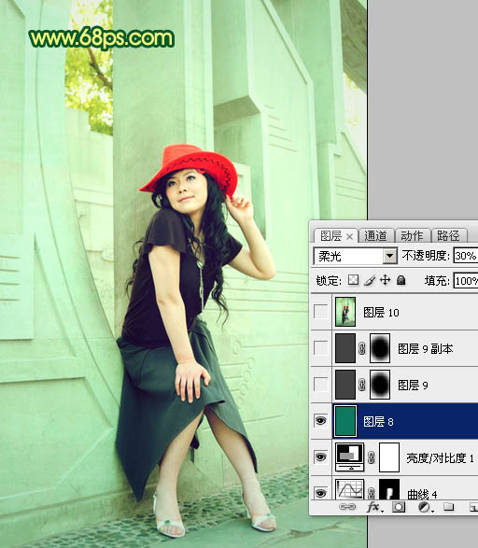Add a layer mask with mask icon
Screen dimensions: 478x548
[x=399, y=506]
